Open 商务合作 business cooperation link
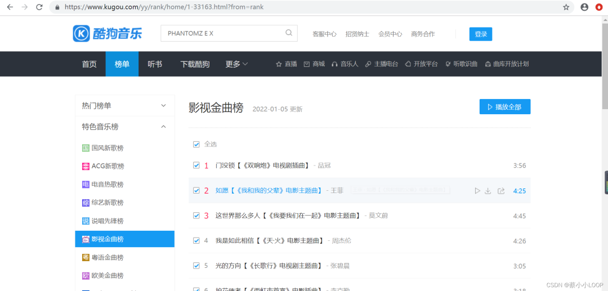The image size is (608, 291). point(423,34)
